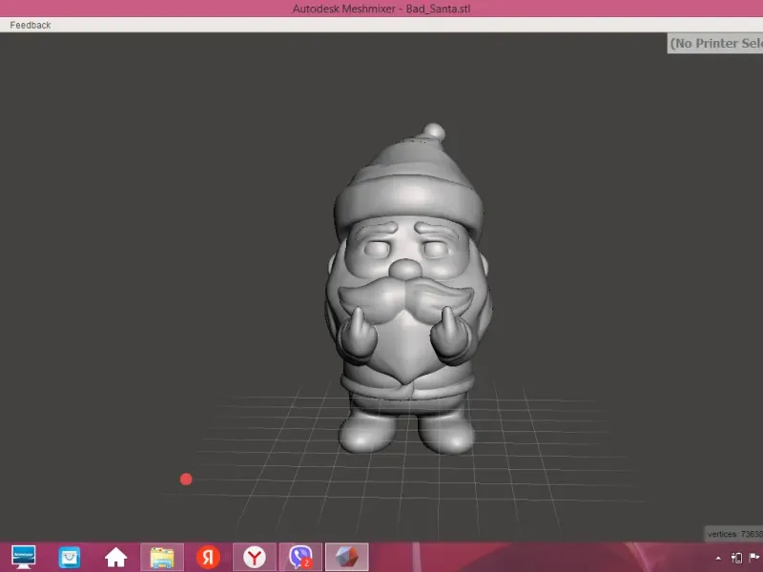
Task: Open the red Yandex Я icon
Action: 208,558
